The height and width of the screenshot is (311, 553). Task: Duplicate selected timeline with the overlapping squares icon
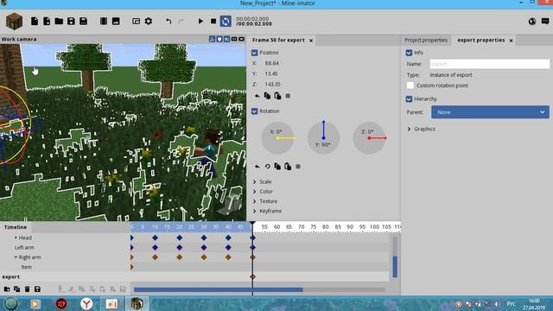pyautogui.click(x=17, y=289)
